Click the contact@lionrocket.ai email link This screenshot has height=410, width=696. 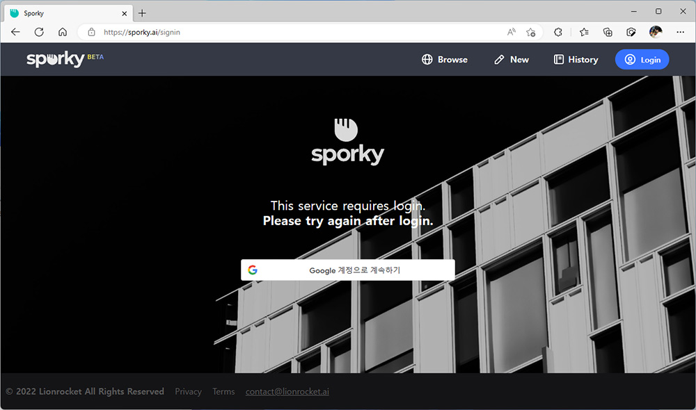[287, 391]
